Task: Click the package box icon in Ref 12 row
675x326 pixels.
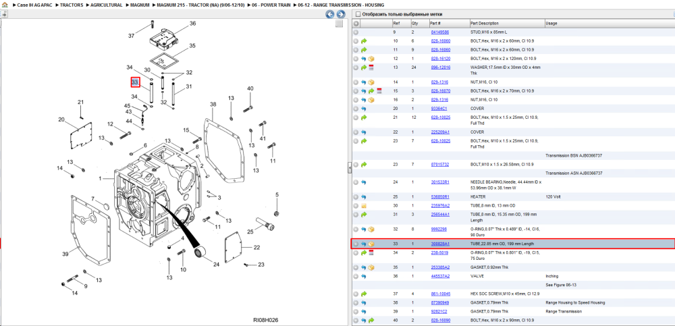Action: [371, 59]
